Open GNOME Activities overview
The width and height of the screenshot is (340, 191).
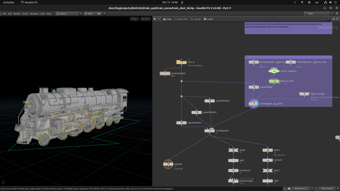tap(9, 2)
